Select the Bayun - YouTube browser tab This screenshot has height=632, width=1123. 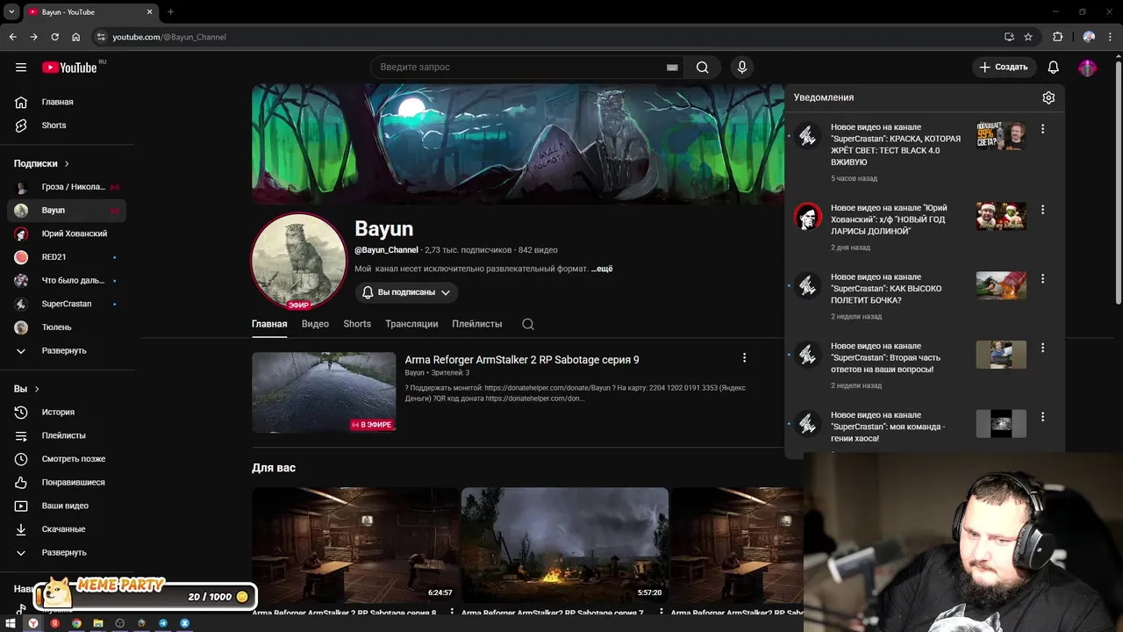point(89,12)
